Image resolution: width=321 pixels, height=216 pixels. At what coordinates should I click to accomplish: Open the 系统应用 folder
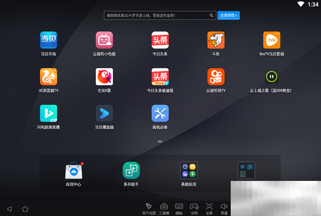point(189,170)
